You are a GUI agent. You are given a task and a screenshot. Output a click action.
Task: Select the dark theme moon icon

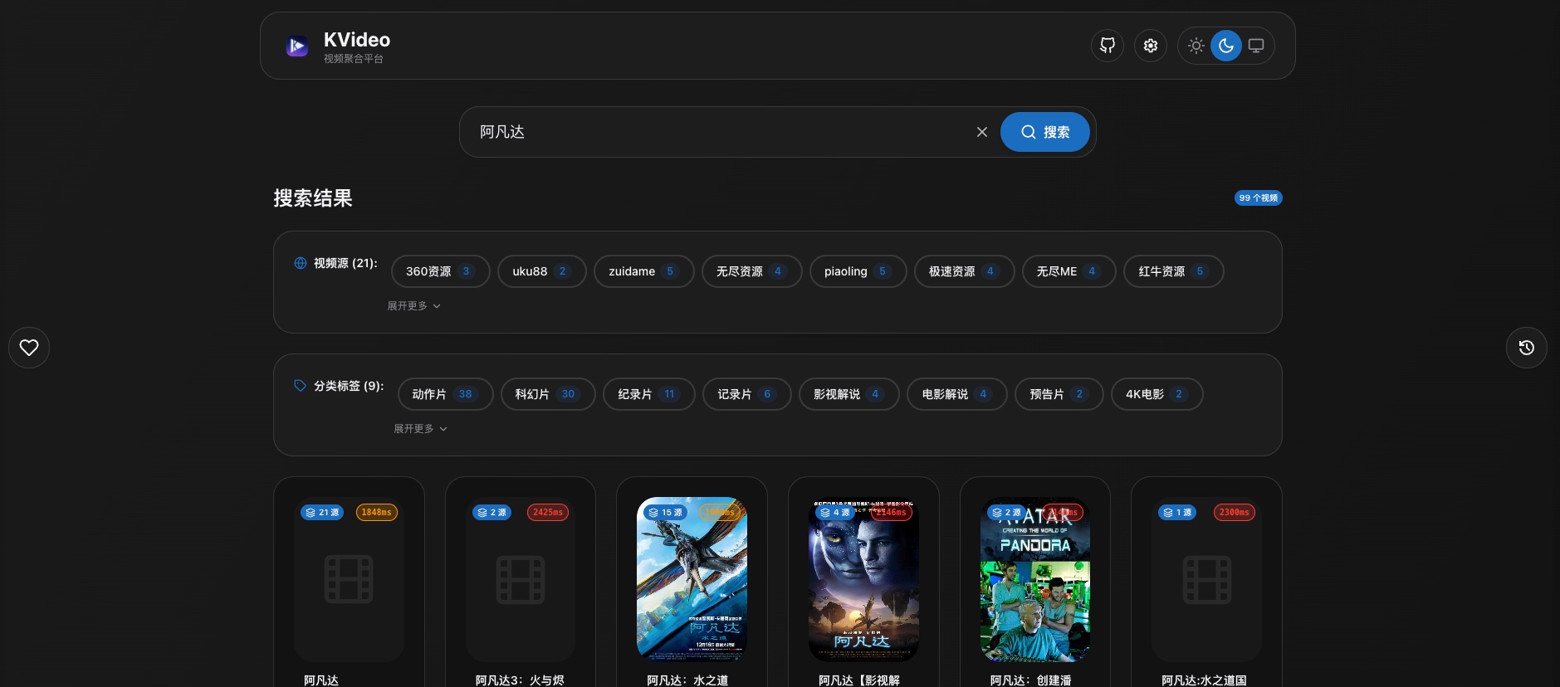point(1226,46)
